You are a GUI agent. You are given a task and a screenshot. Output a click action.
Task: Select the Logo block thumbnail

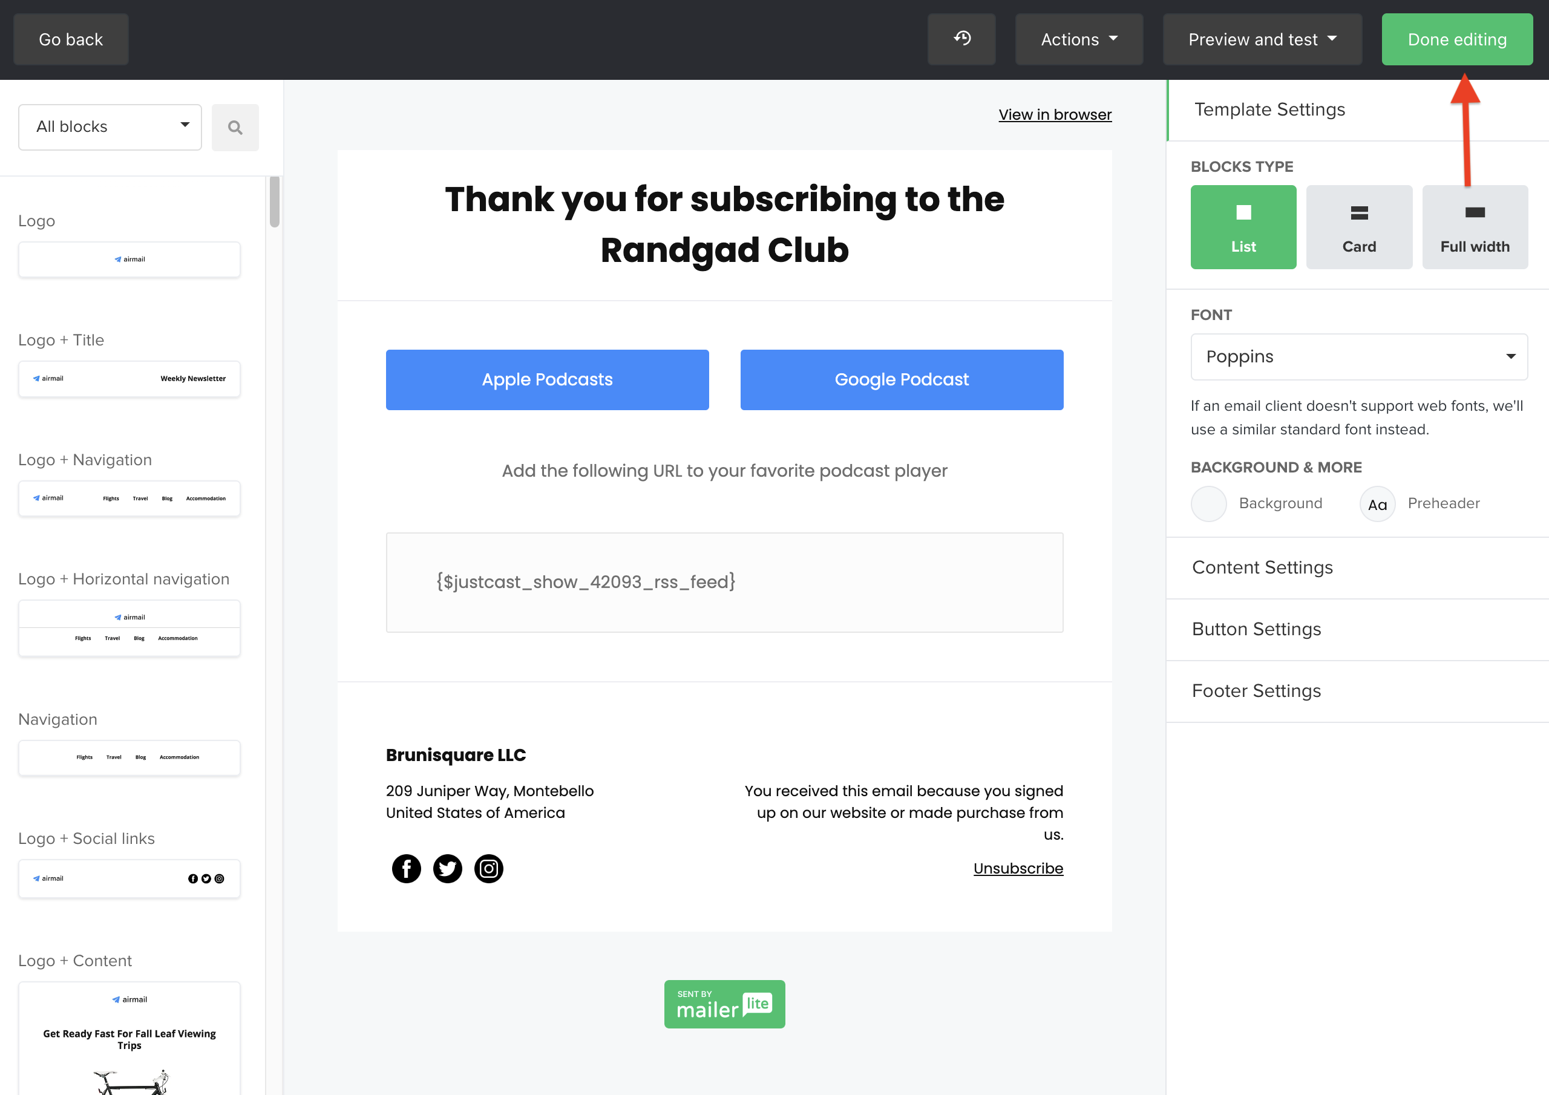click(129, 260)
